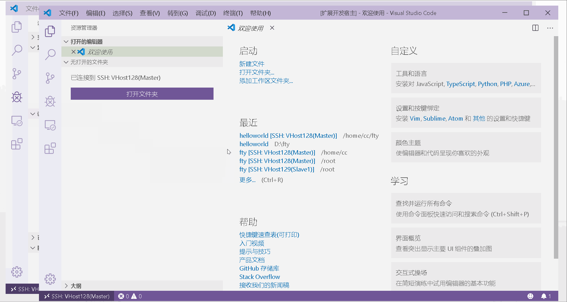Image resolution: width=567 pixels, height=302 pixels.
Task: Click 接收我们的新闻稿 link
Action: (x=264, y=285)
